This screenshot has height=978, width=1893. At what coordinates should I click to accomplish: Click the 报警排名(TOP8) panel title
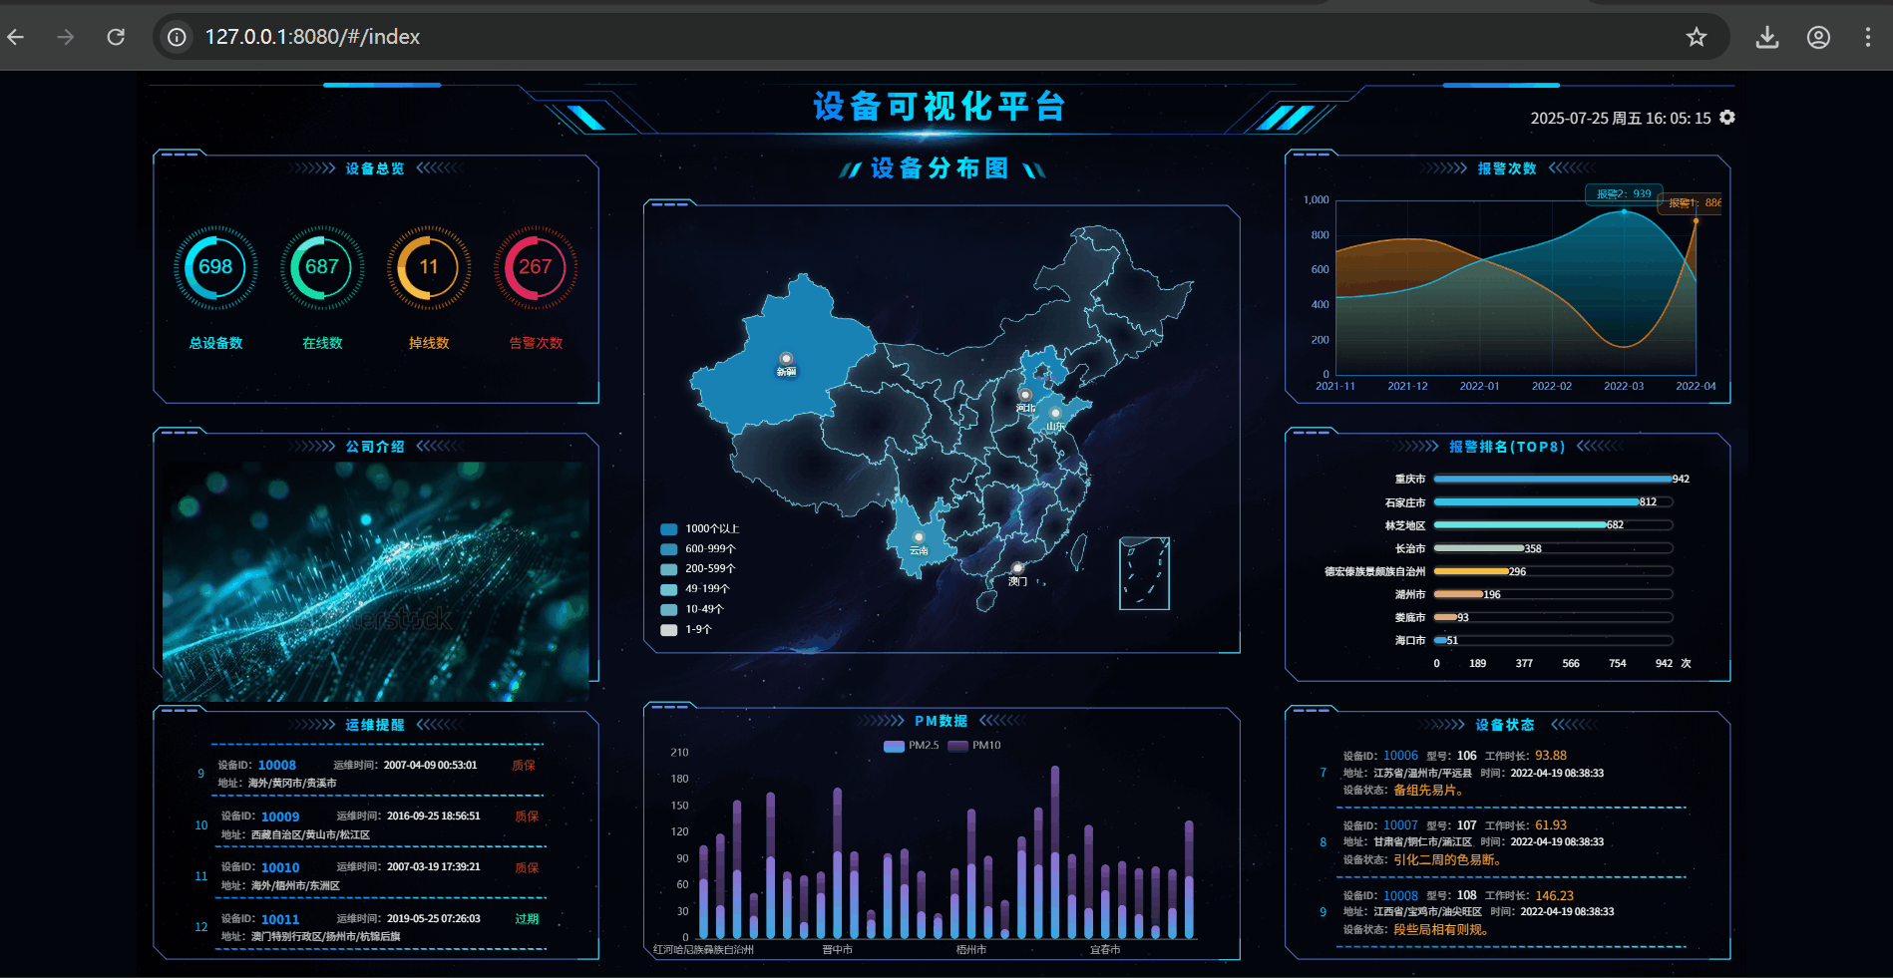pos(1507,447)
